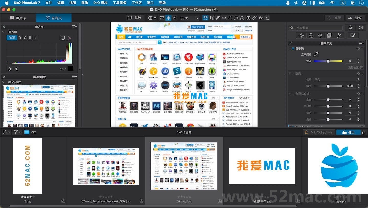Set zoom to 1:1

174,18
